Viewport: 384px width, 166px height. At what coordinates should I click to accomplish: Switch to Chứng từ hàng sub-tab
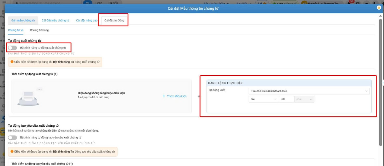coord(39,30)
